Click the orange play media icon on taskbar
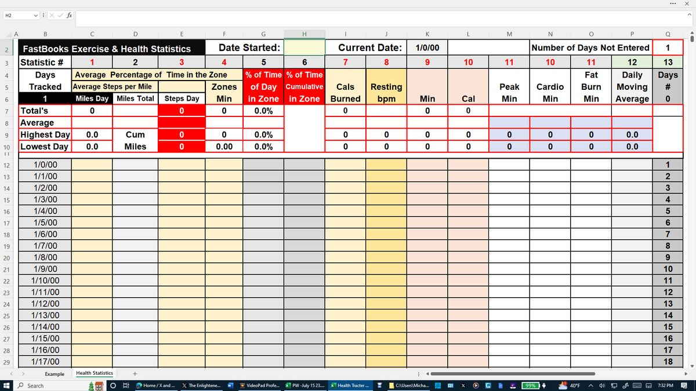 (475, 385)
